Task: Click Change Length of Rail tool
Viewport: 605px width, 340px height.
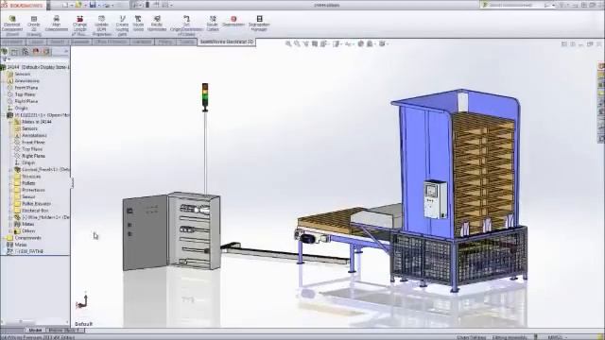Action: [79, 25]
